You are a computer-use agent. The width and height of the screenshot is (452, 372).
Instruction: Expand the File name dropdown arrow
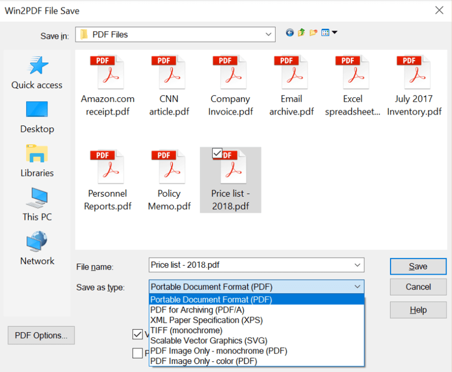pyautogui.click(x=357, y=265)
